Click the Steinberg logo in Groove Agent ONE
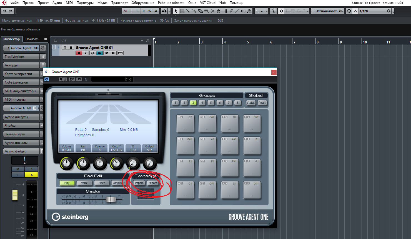The width and height of the screenshot is (411, 239). point(70,217)
